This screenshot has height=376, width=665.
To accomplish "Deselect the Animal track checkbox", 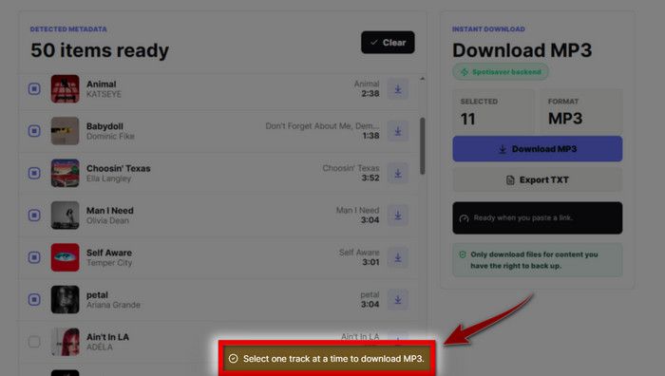I will coord(34,89).
